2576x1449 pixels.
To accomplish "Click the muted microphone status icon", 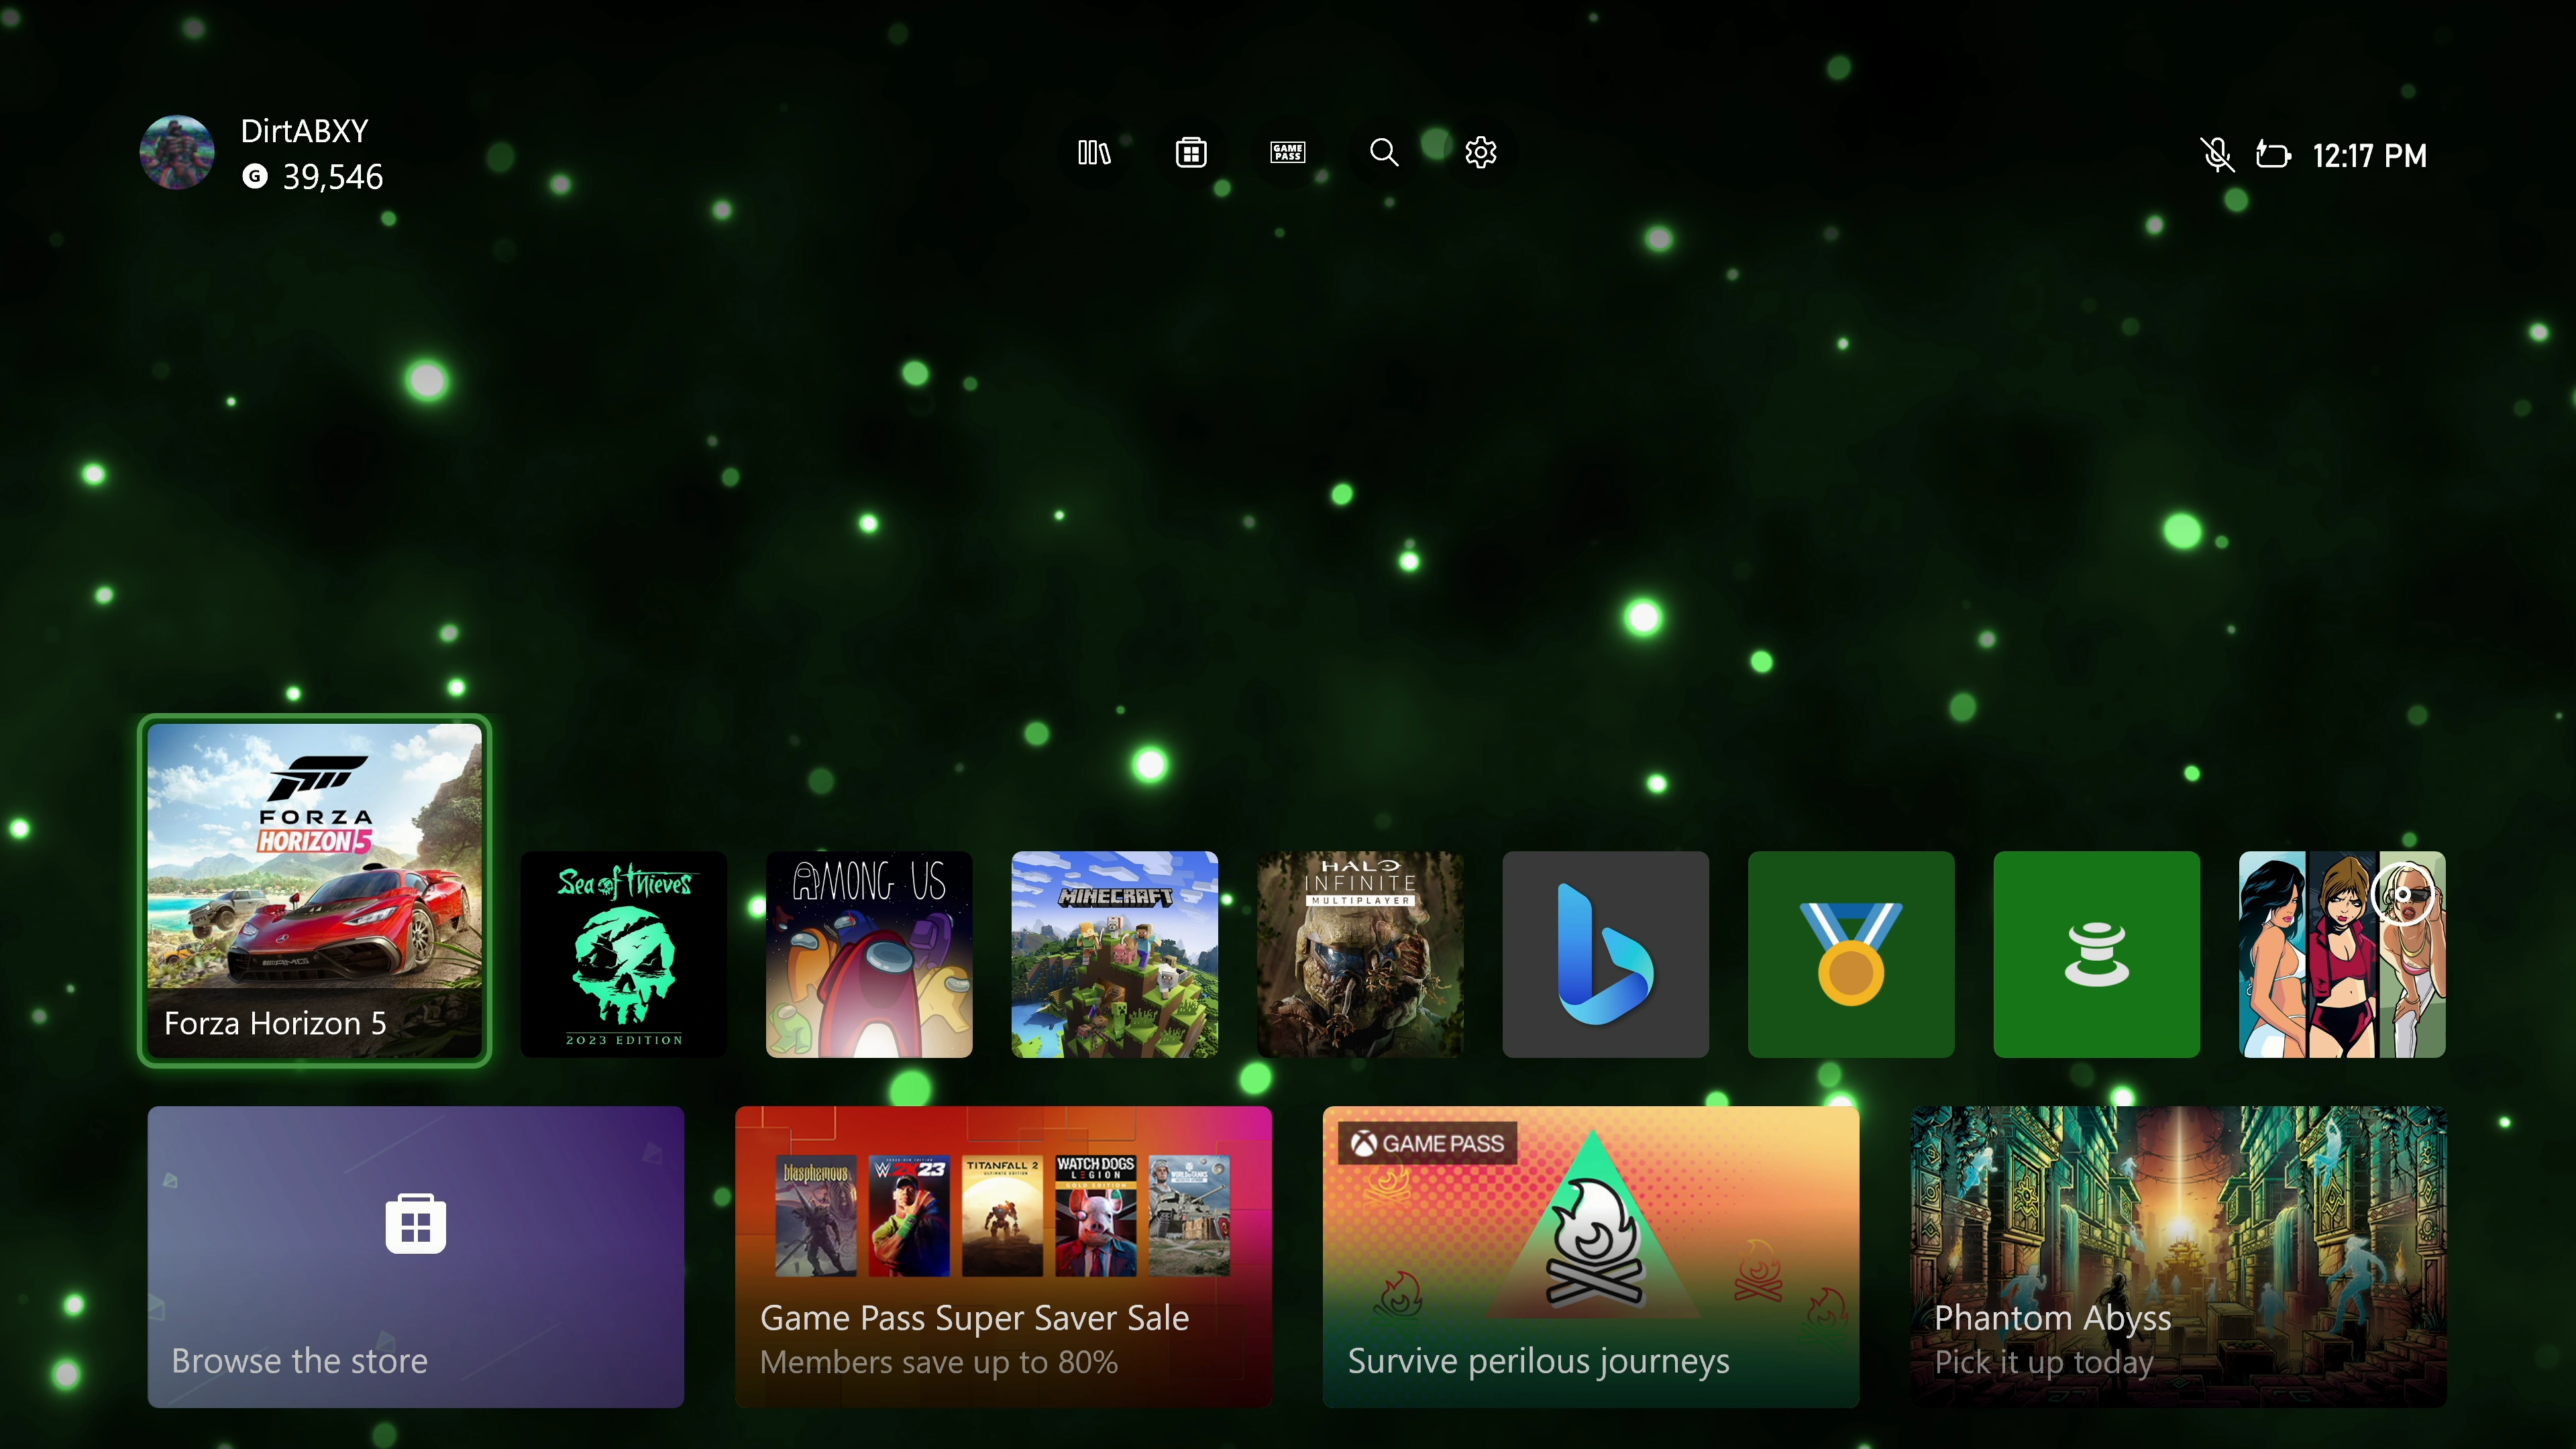I will (2217, 155).
